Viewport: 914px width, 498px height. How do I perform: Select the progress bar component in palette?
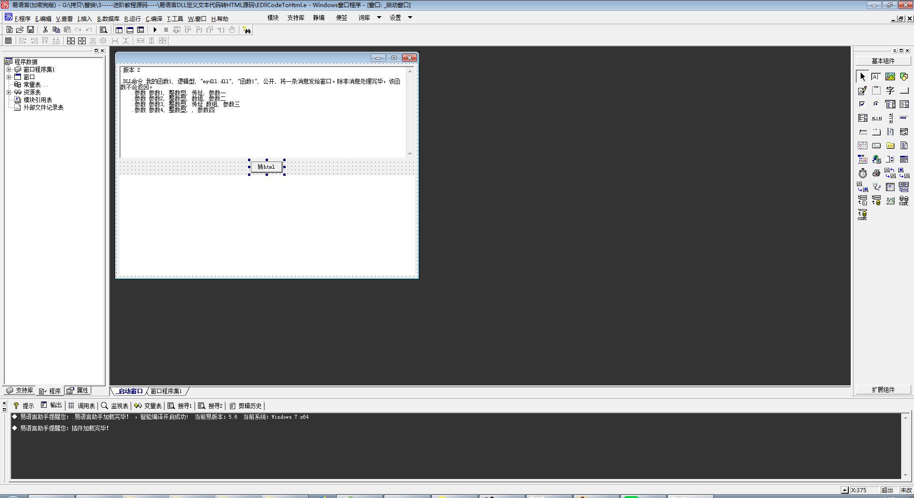coord(904,118)
